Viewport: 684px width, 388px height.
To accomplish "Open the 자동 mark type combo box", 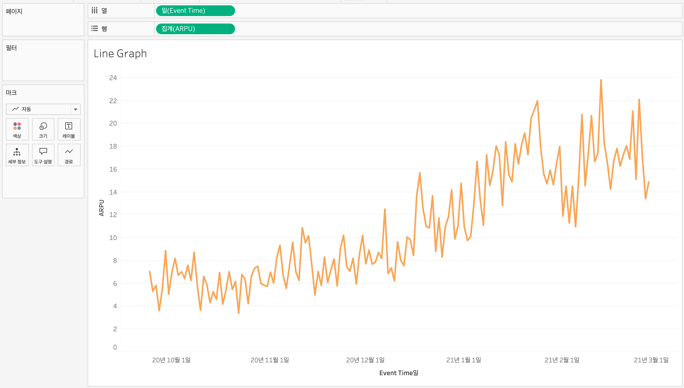I will (x=43, y=109).
